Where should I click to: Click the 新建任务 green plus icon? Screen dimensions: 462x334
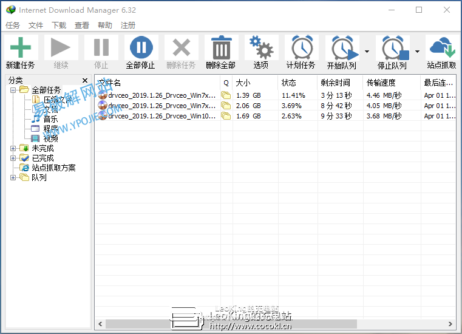[20, 47]
